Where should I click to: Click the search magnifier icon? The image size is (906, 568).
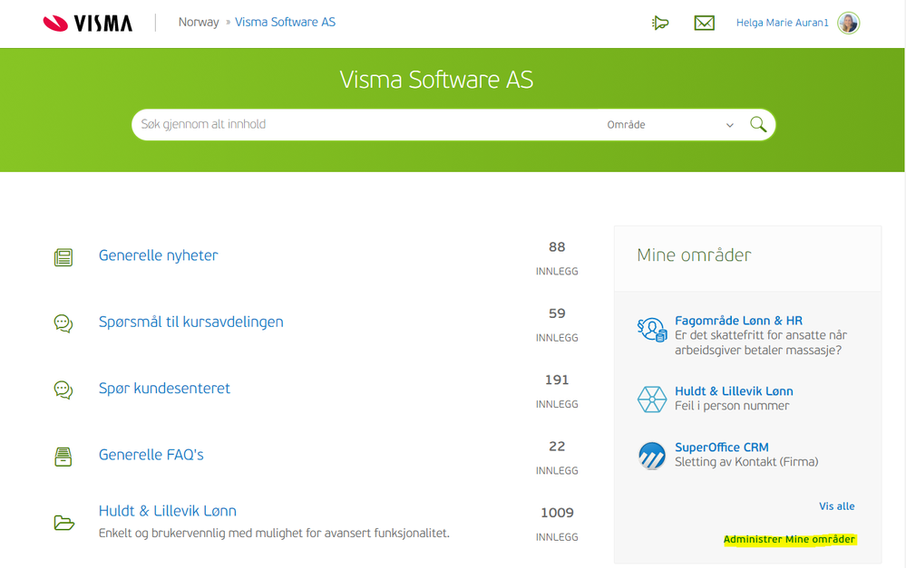[758, 125]
